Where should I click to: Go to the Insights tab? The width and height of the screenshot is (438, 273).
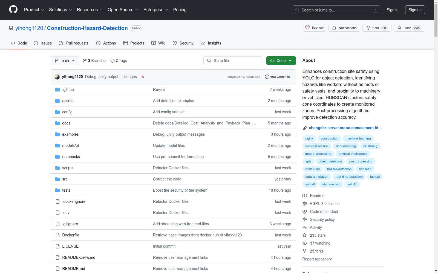(211, 43)
